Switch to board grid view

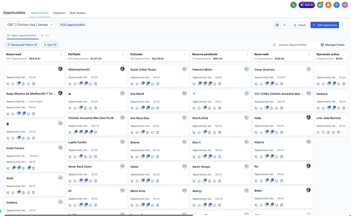tap(277, 25)
